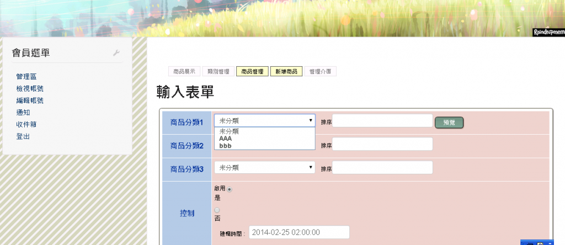565x245 pixels.
Task: Select the 是 enable radio button
Action: click(x=230, y=189)
